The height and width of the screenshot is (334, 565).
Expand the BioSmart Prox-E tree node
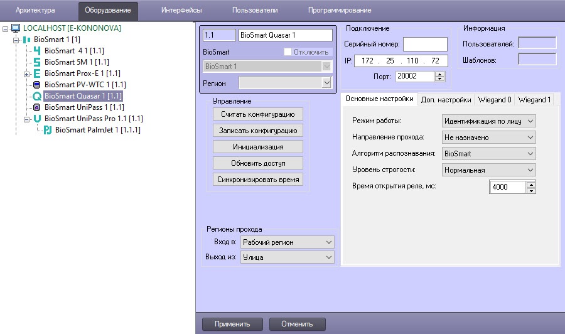click(x=26, y=74)
